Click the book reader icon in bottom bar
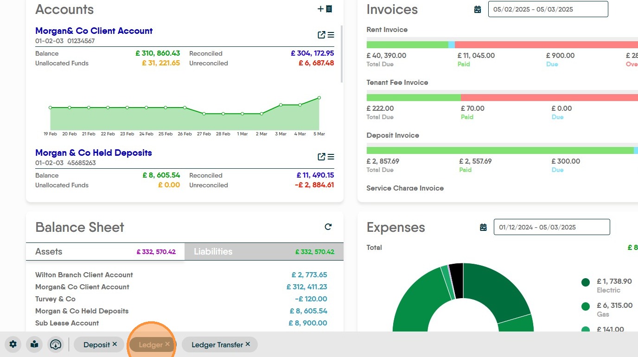This screenshot has width=638, height=357. tap(34, 344)
